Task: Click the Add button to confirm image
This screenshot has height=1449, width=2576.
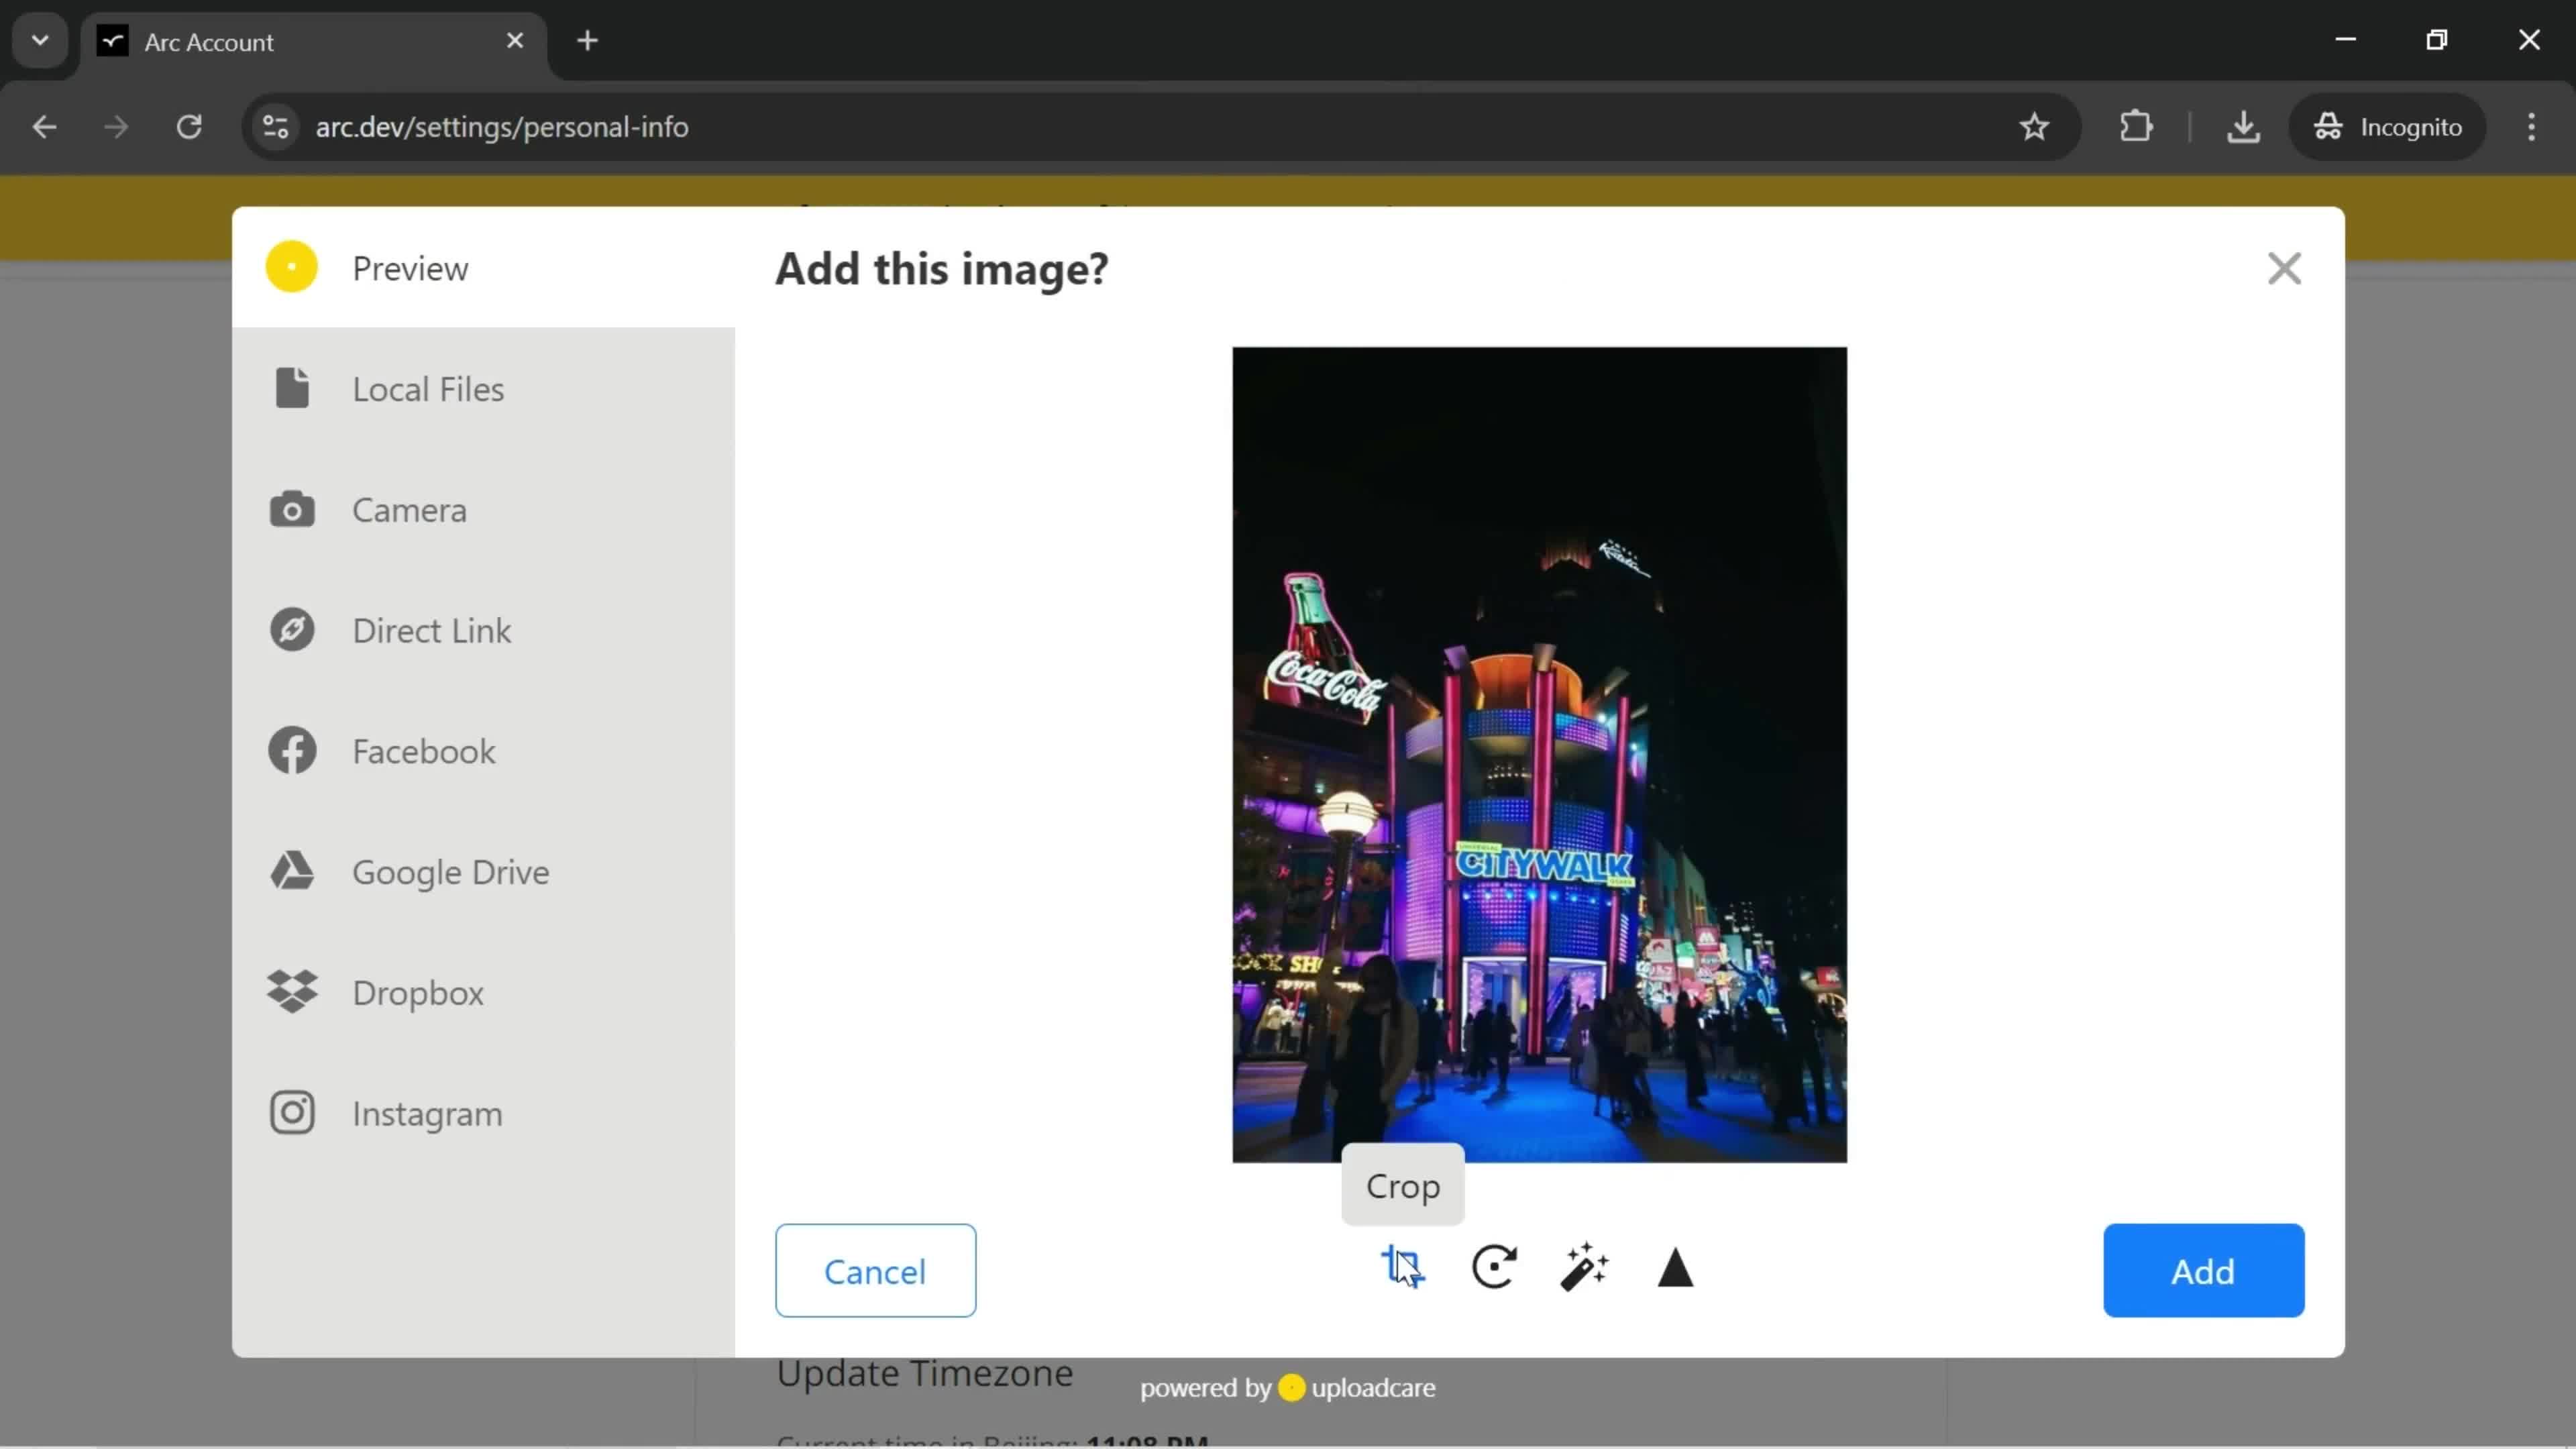Action: tap(2203, 1271)
